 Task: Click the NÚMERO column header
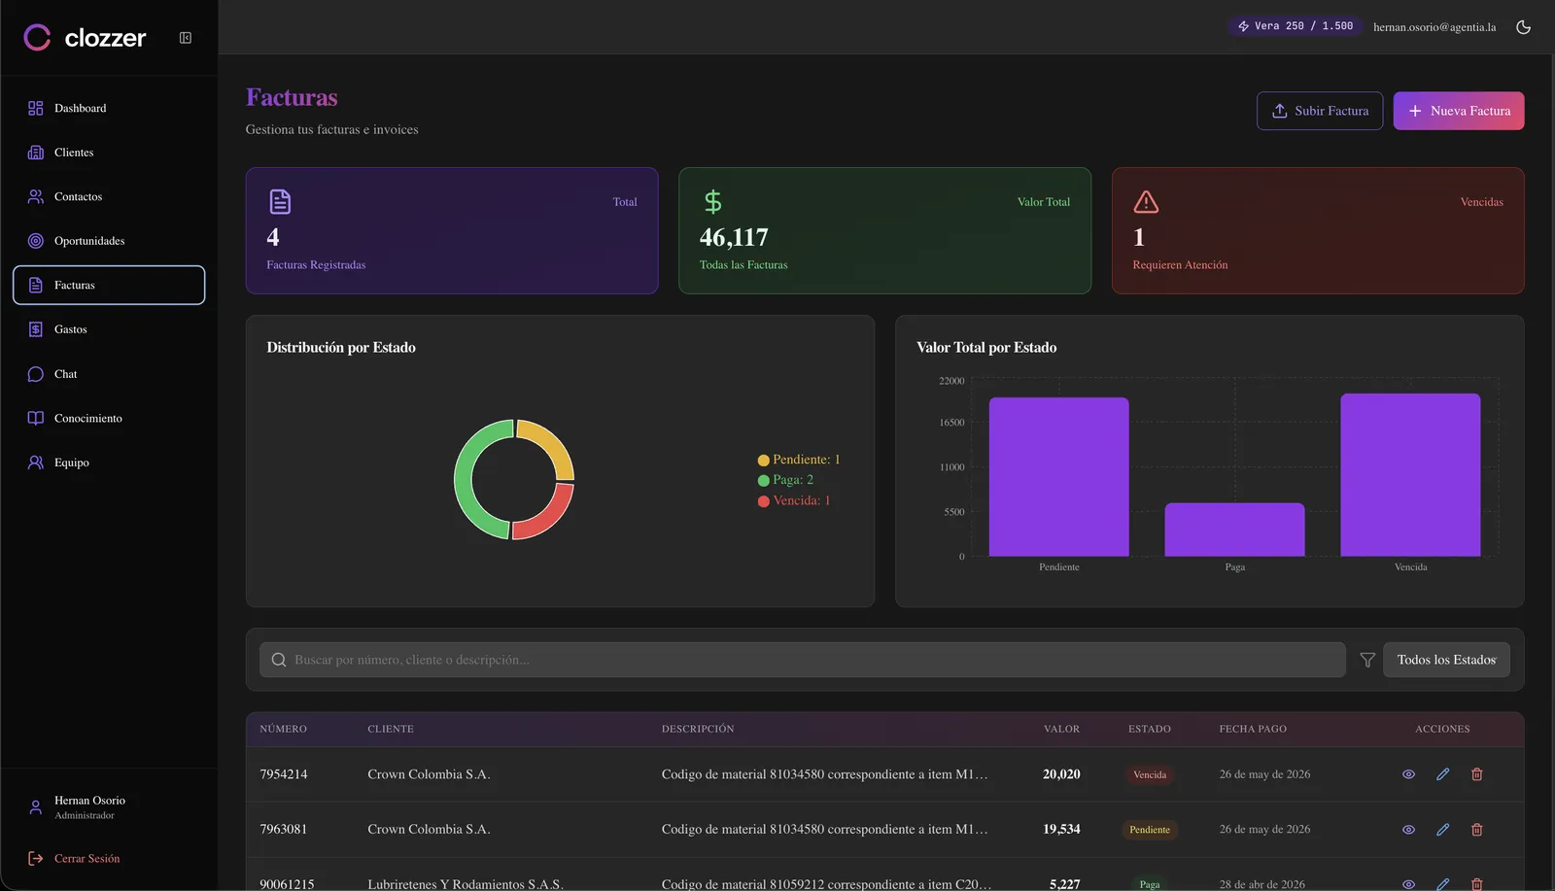tap(283, 729)
